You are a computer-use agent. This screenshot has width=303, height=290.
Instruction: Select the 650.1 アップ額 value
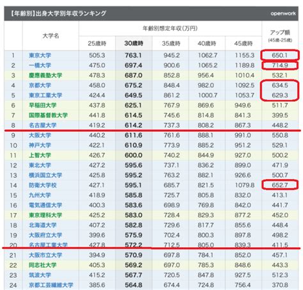(x=280, y=56)
